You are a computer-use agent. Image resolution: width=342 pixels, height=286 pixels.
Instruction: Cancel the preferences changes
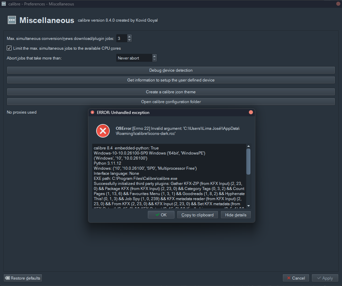[296, 278]
